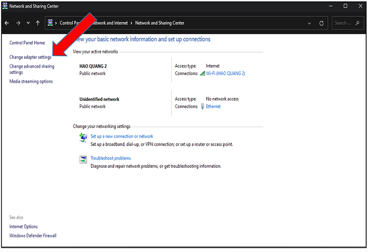Click the Search Control Panel field
Screen dimensions: 369x252
tap(348, 23)
